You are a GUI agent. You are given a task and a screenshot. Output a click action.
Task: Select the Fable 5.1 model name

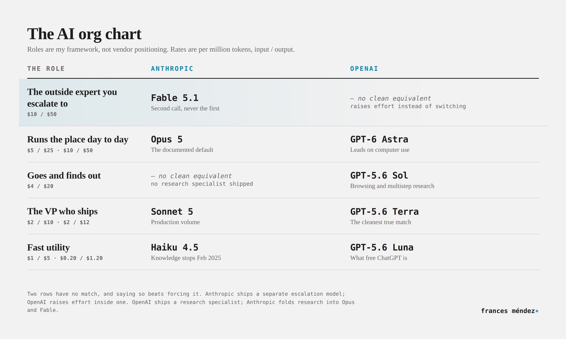pyautogui.click(x=175, y=98)
